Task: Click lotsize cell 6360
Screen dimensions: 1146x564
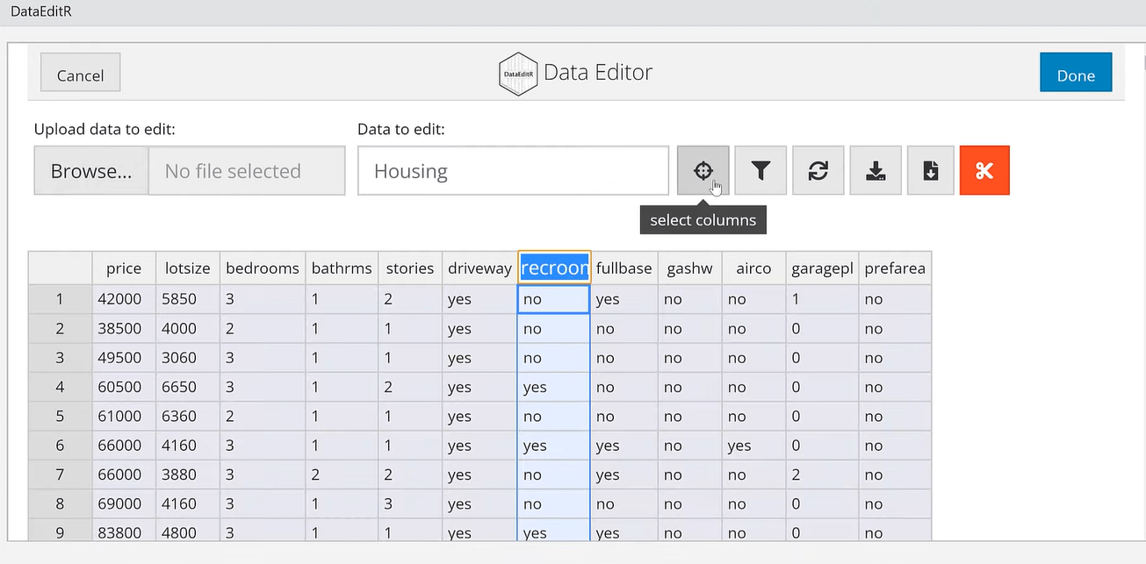Action: tap(188, 417)
